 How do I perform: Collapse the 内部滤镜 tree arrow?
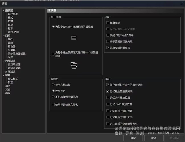pos(3,61)
